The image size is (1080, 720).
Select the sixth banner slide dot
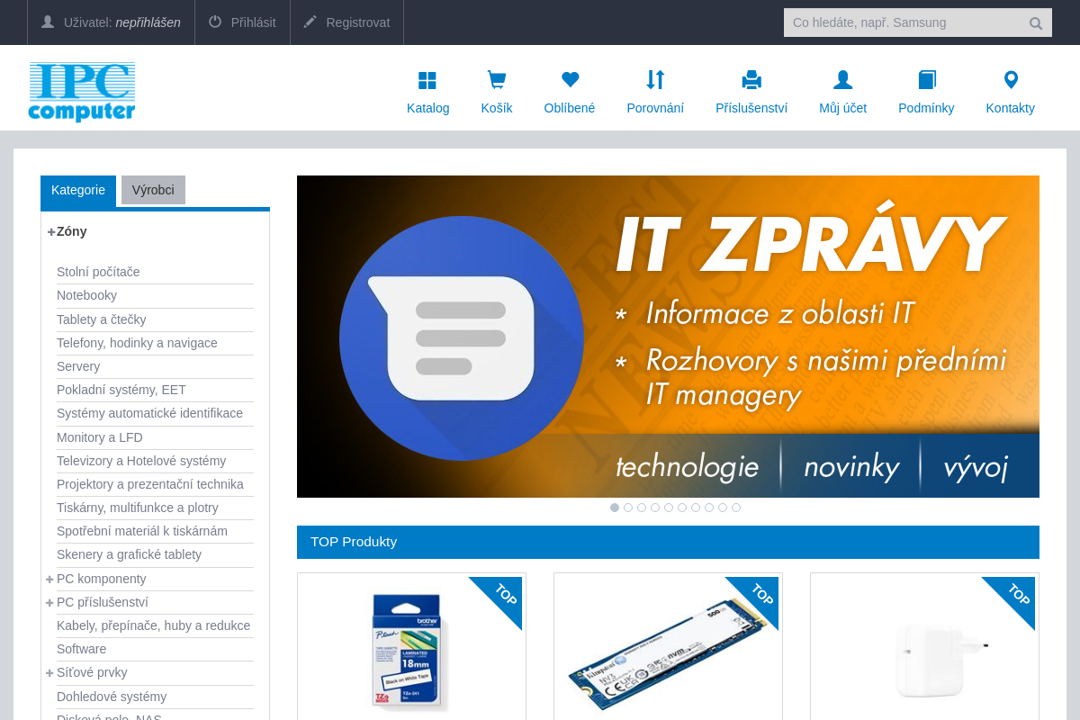682,508
